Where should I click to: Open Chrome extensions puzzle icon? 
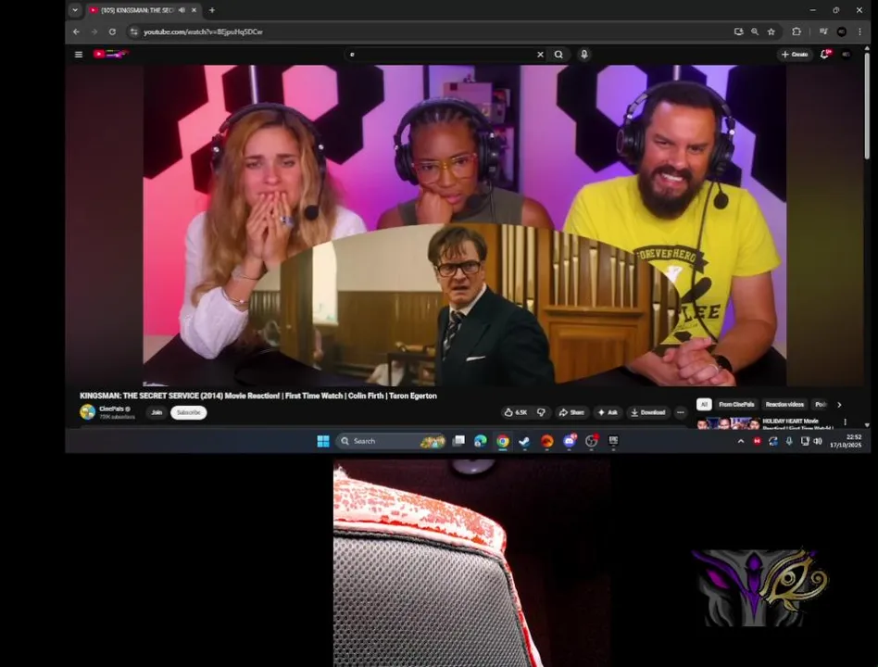pyautogui.click(x=796, y=31)
